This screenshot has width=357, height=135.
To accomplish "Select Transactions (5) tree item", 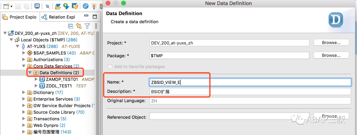I will [x=47, y=119].
